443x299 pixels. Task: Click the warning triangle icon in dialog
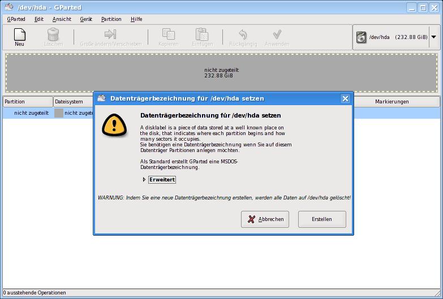click(x=114, y=125)
